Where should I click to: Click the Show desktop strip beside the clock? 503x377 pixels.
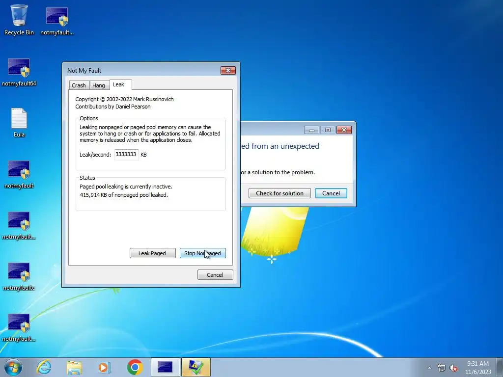500,367
